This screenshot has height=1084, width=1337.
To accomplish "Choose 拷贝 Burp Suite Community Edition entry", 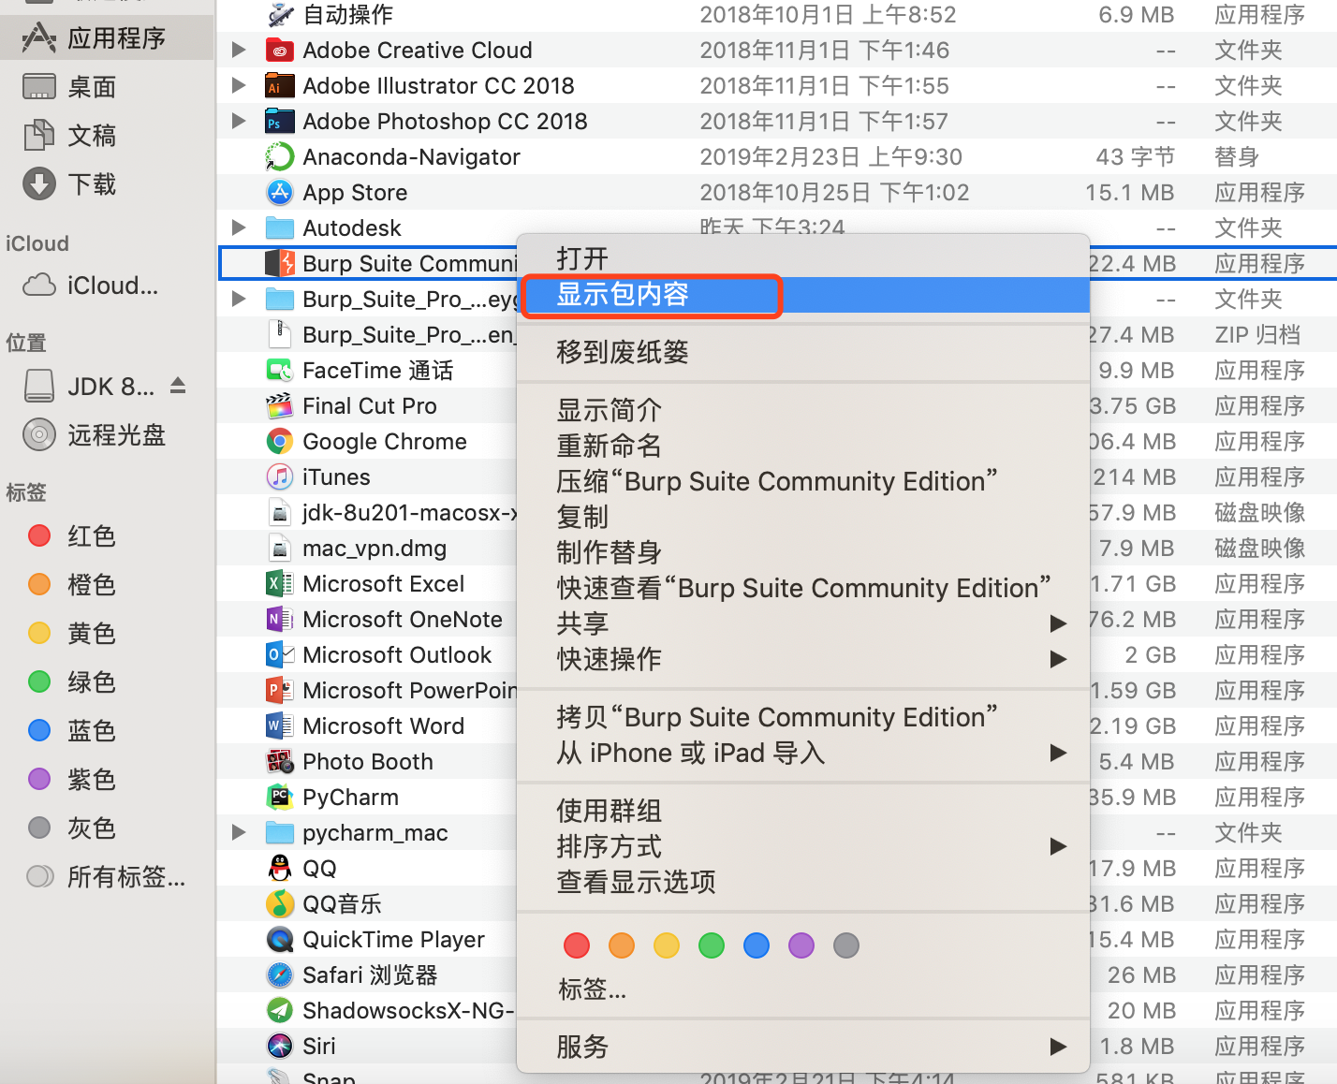I will (802, 717).
